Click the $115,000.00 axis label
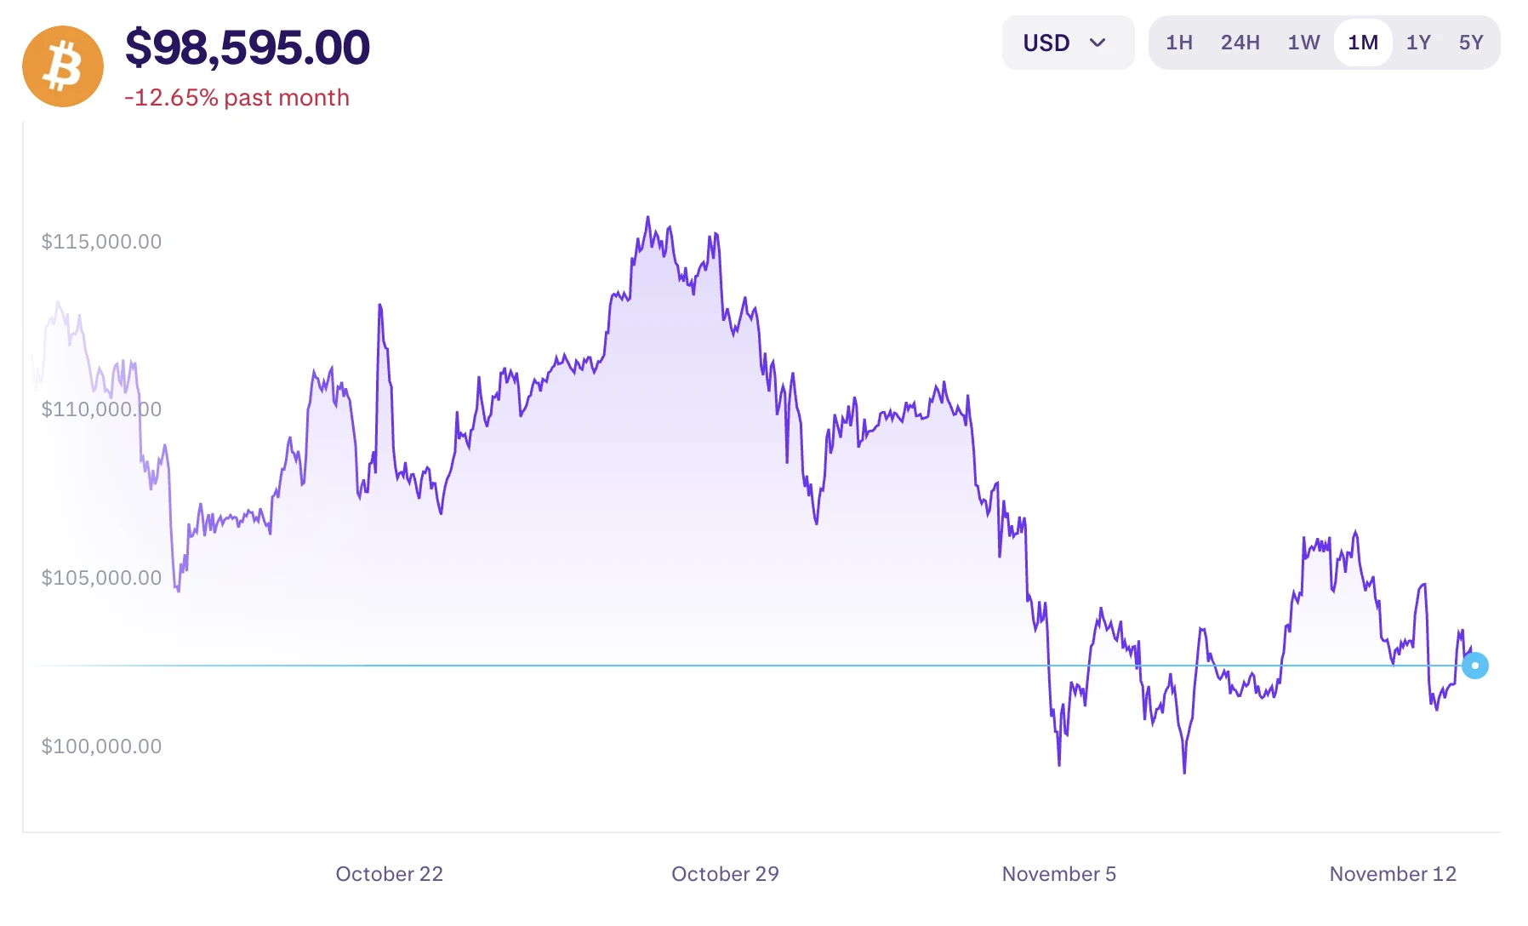 [x=101, y=241]
